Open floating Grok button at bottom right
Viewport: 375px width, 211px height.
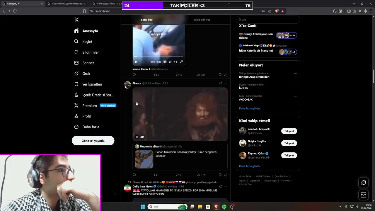(x=364, y=182)
